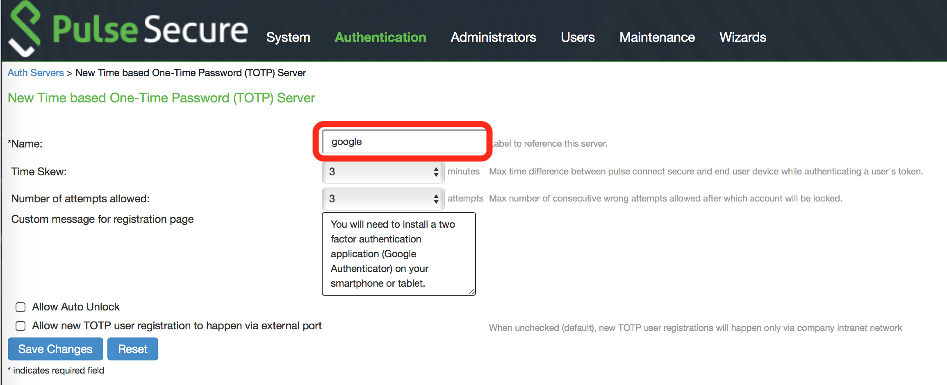Follow the Auth Servers breadcrumb link
This screenshot has height=385, width=947.
click(x=36, y=73)
